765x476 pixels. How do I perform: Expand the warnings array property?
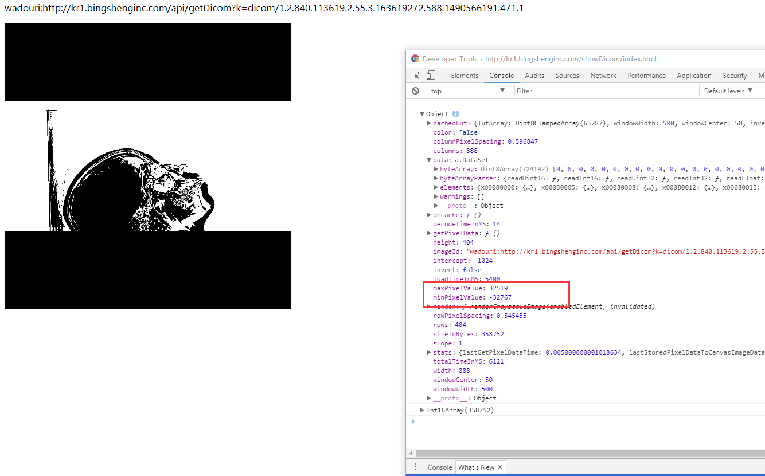[x=435, y=196]
